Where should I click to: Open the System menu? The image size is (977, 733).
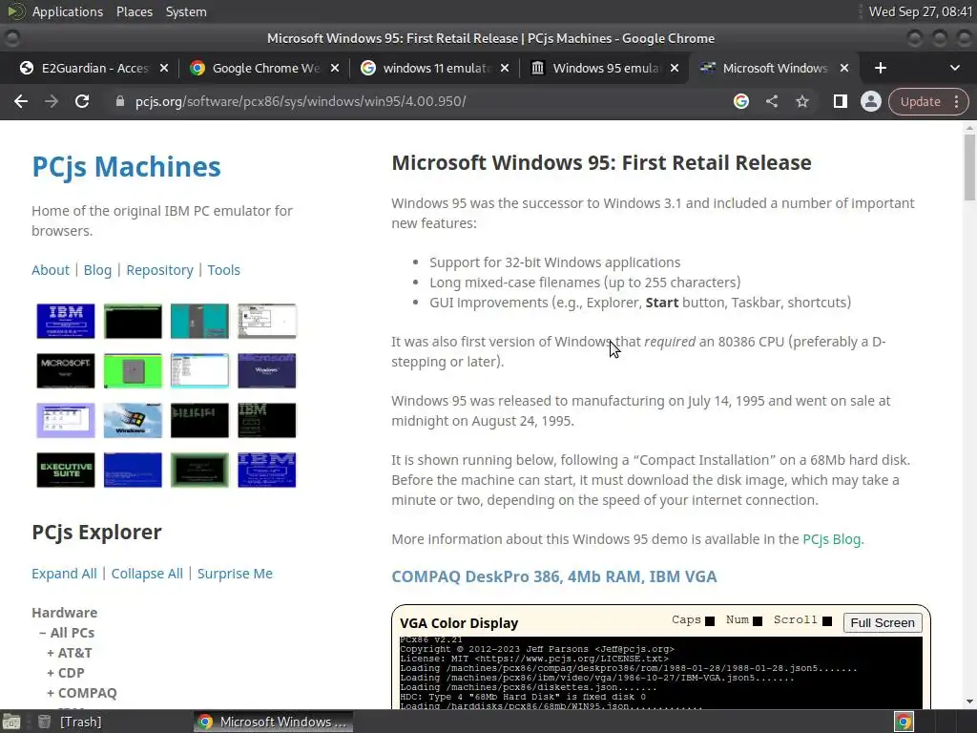[186, 11]
